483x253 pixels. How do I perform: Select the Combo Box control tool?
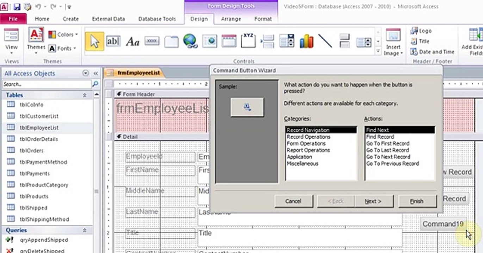[287, 41]
